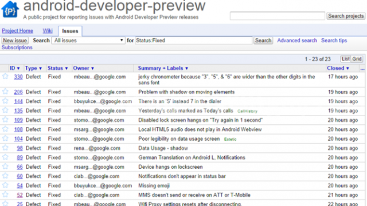Image resolution: width=367 pixels, height=206 pixels.
Task: Click the Status:Fixed query field
Action: (194, 41)
